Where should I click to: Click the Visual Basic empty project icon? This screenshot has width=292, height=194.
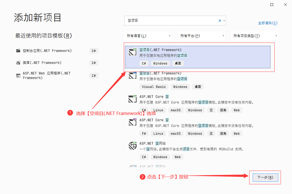[133, 75]
